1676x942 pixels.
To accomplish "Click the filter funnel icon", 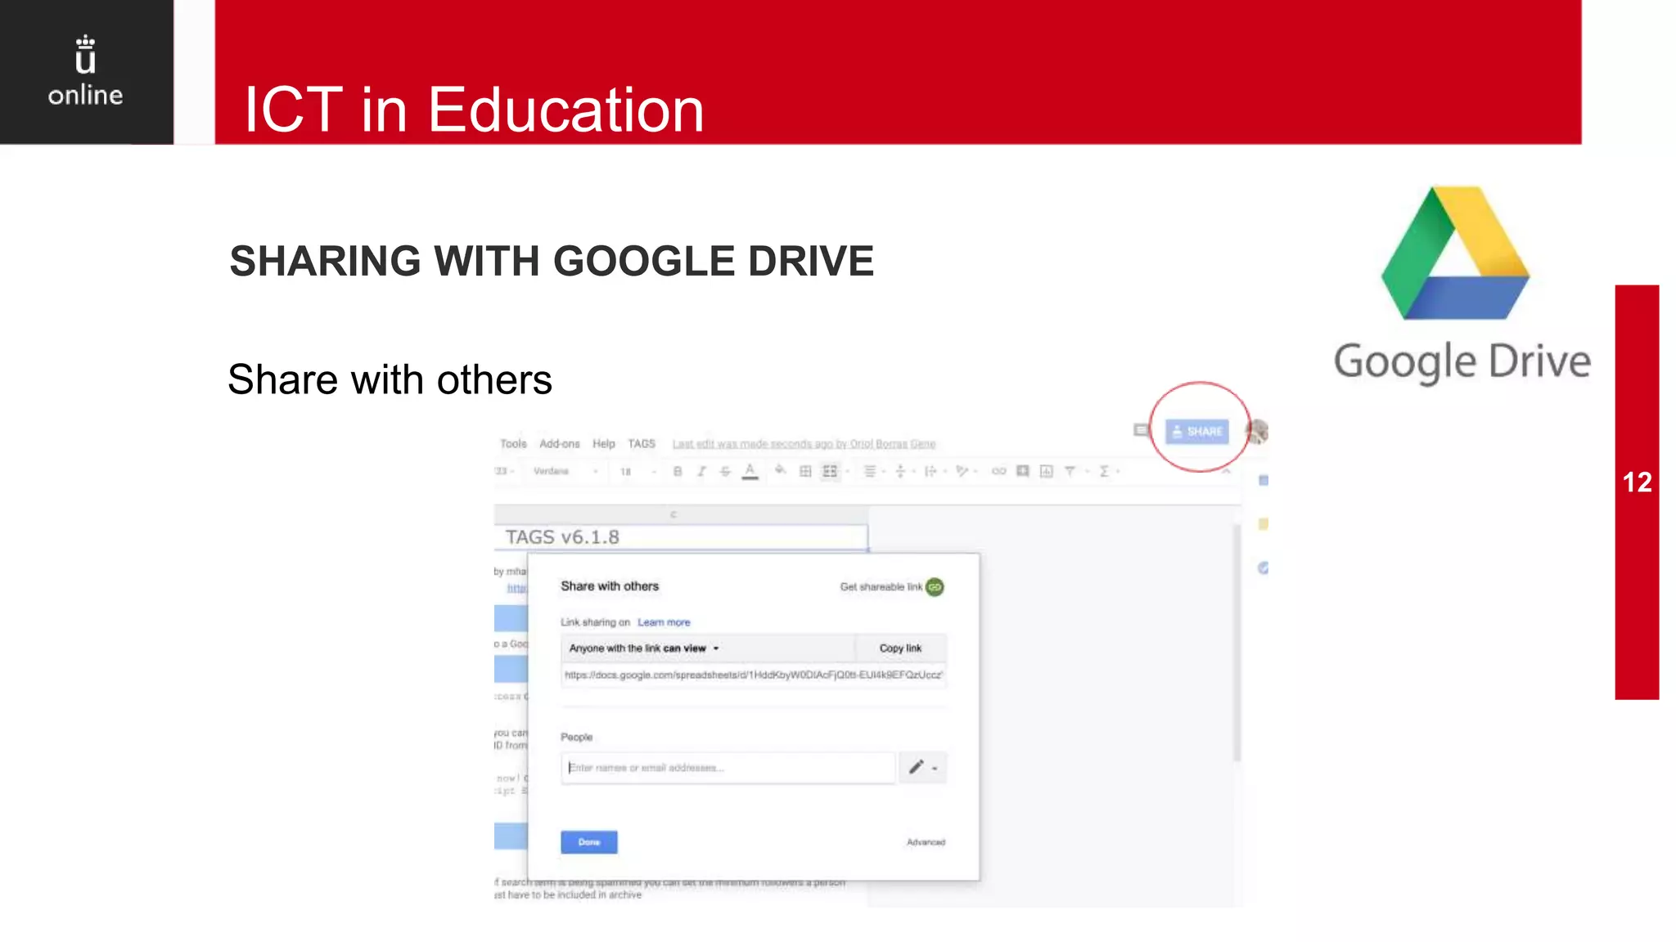I will [x=1070, y=471].
